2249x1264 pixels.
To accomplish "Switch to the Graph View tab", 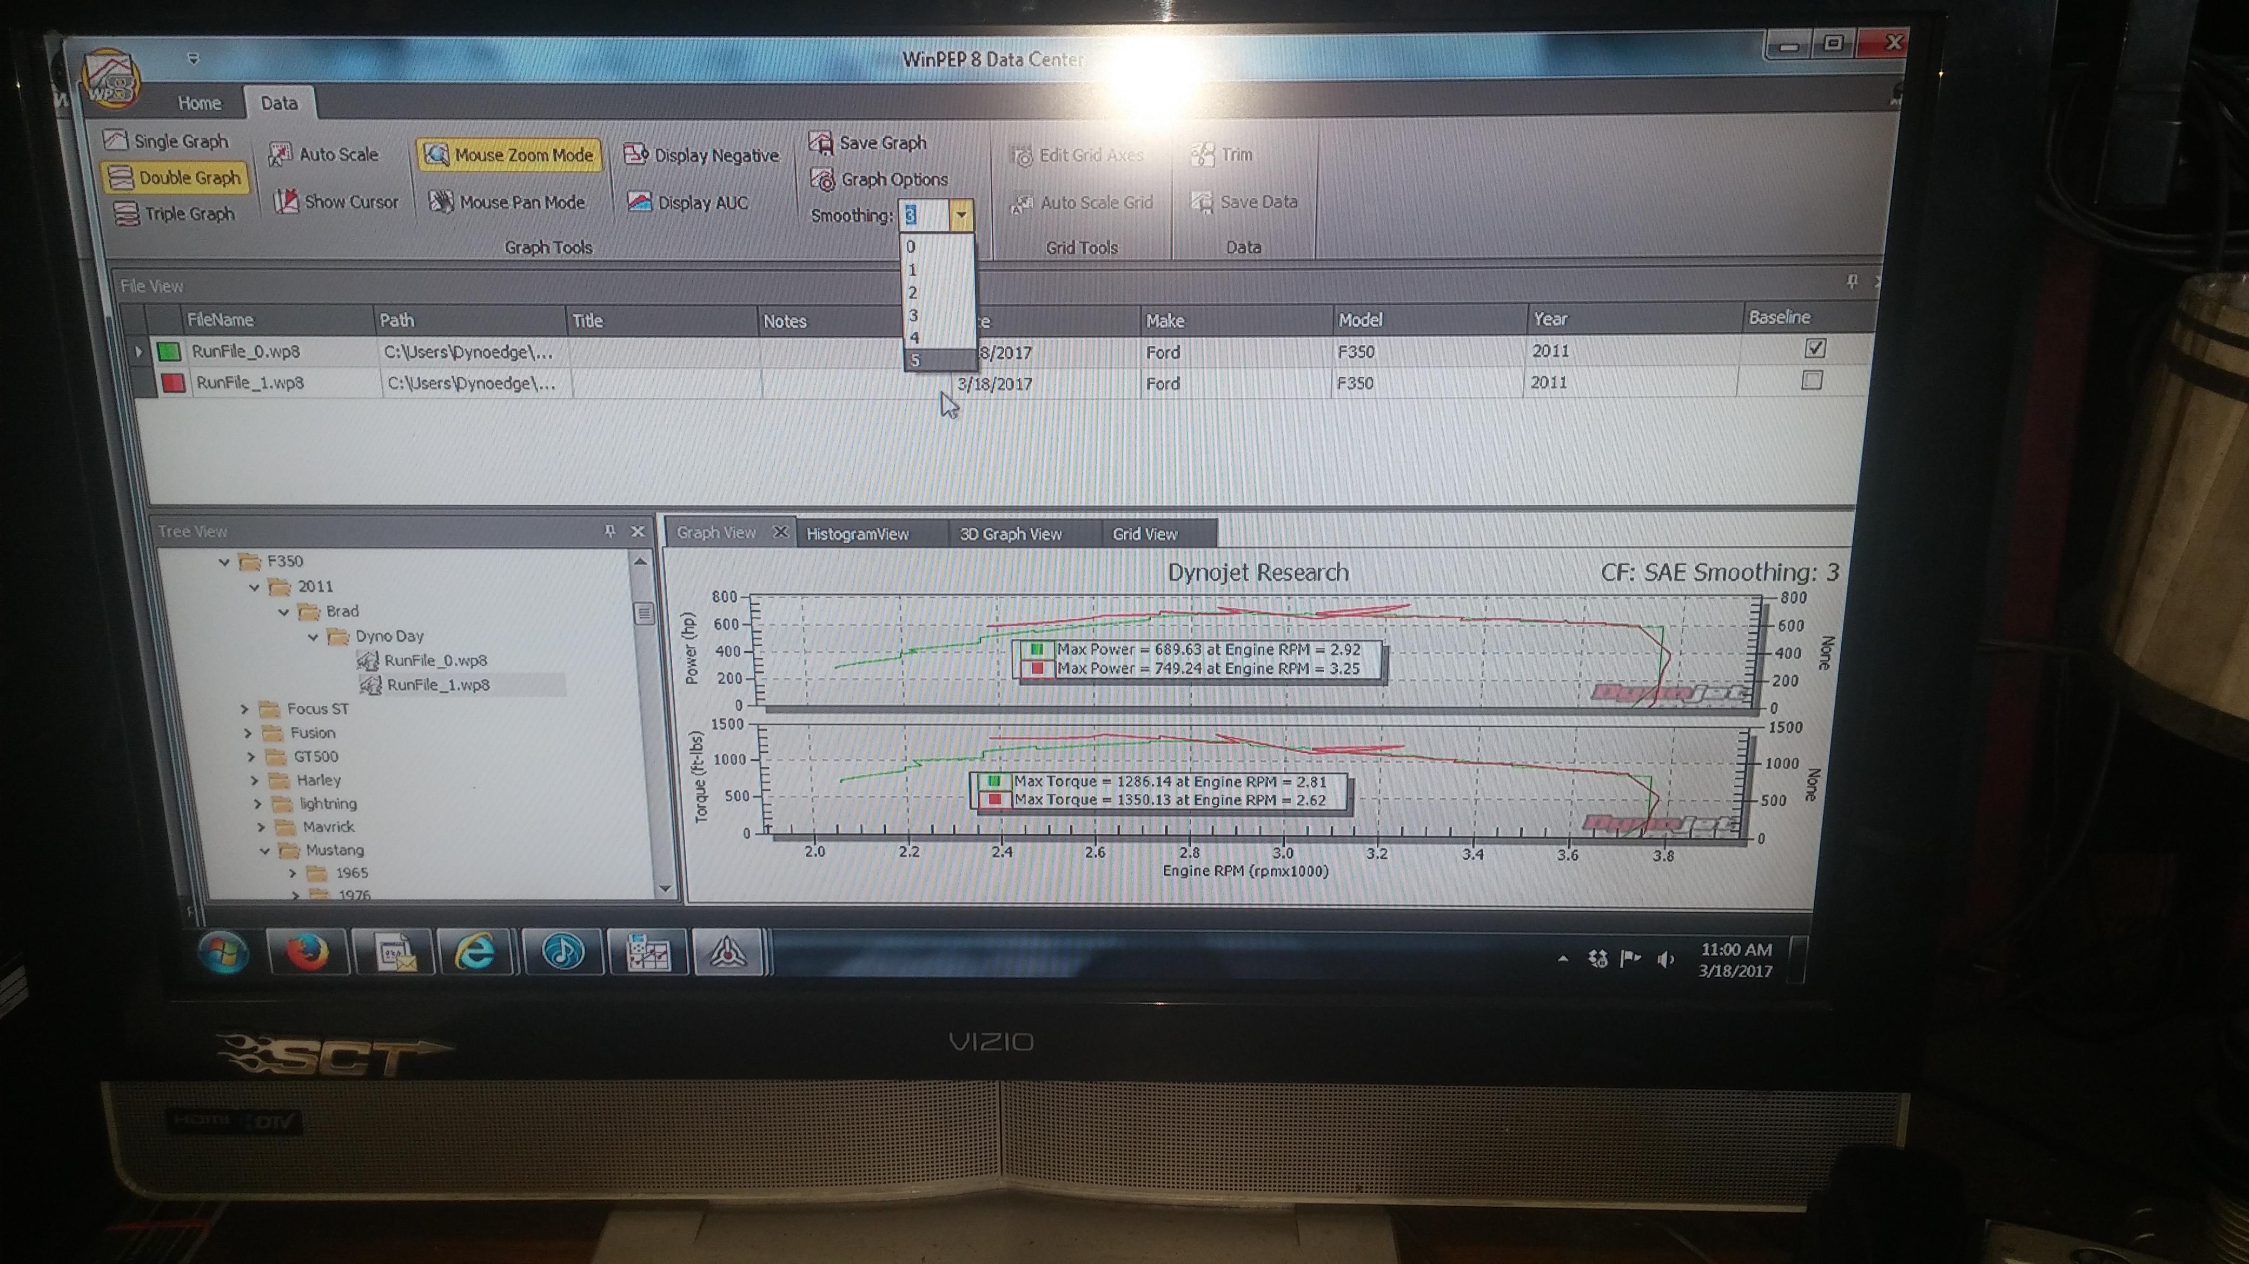I will pyautogui.click(x=716, y=532).
